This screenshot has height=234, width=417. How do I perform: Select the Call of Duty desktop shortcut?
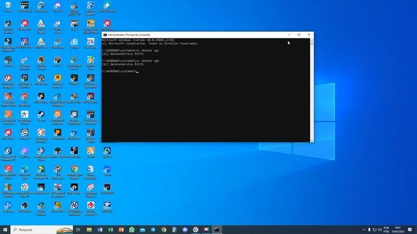coord(25,7)
